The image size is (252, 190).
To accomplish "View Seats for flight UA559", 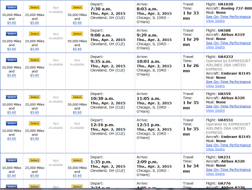I will (215, 110).
